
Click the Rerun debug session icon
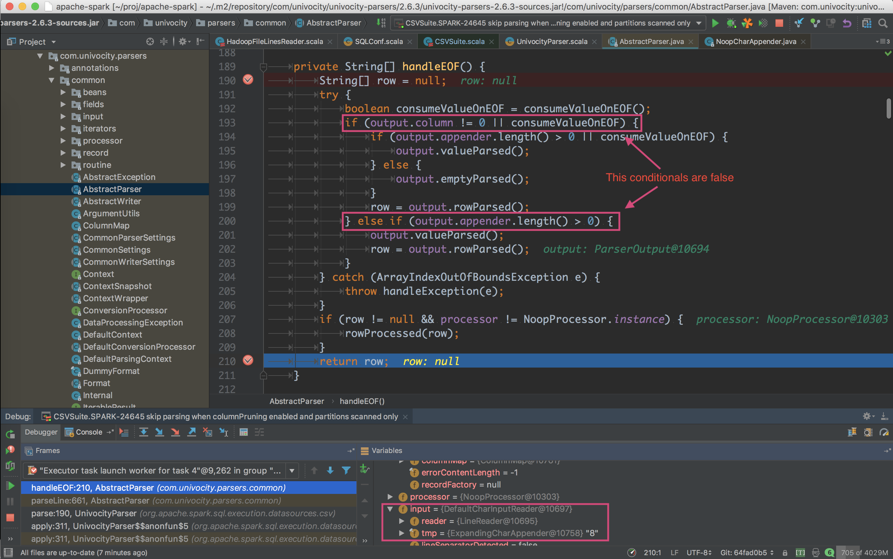[x=10, y=434]
